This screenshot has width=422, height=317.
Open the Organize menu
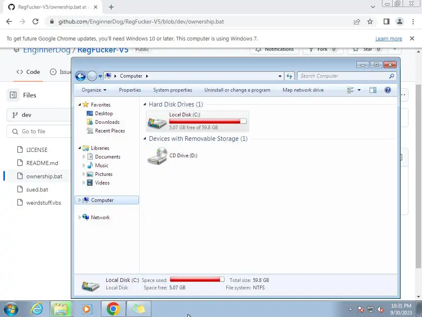tap(94, 90)
